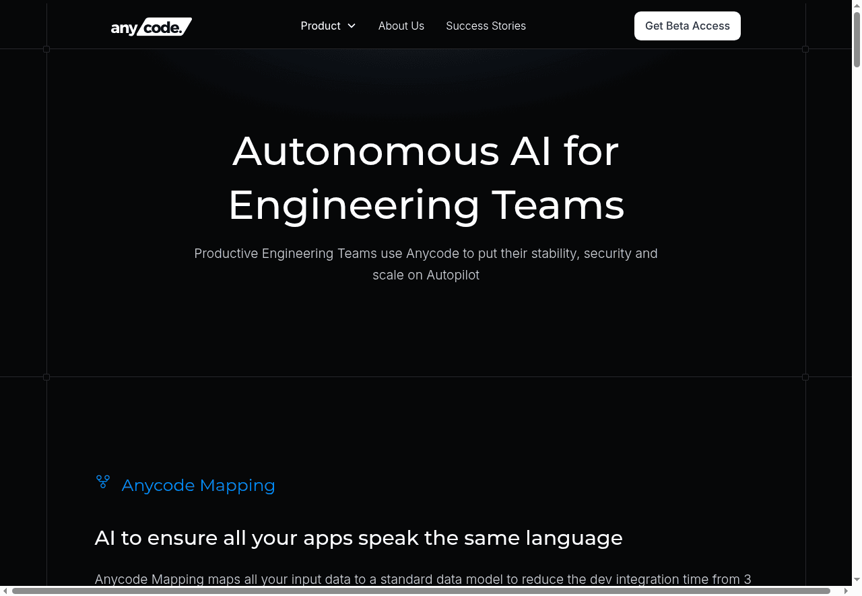
Task: Click the left arrow on the horizontal scrollbar
Action: [x=4, y=591]
